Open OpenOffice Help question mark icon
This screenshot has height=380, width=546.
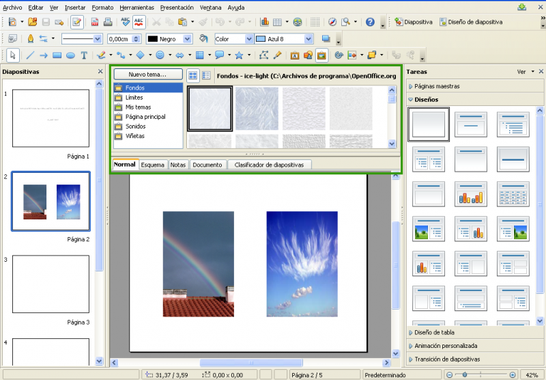(x=370, y=22)
